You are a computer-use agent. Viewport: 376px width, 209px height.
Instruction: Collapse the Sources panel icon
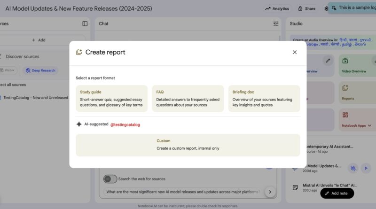[85, 23]
